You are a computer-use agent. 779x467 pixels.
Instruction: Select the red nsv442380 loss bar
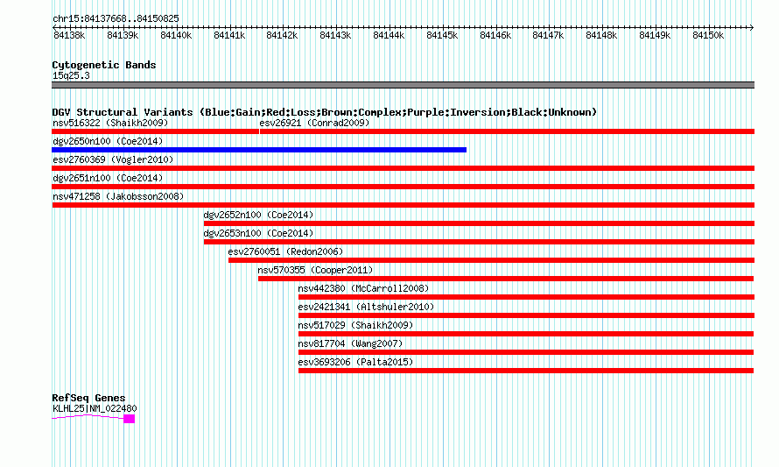tap(526, 297)
